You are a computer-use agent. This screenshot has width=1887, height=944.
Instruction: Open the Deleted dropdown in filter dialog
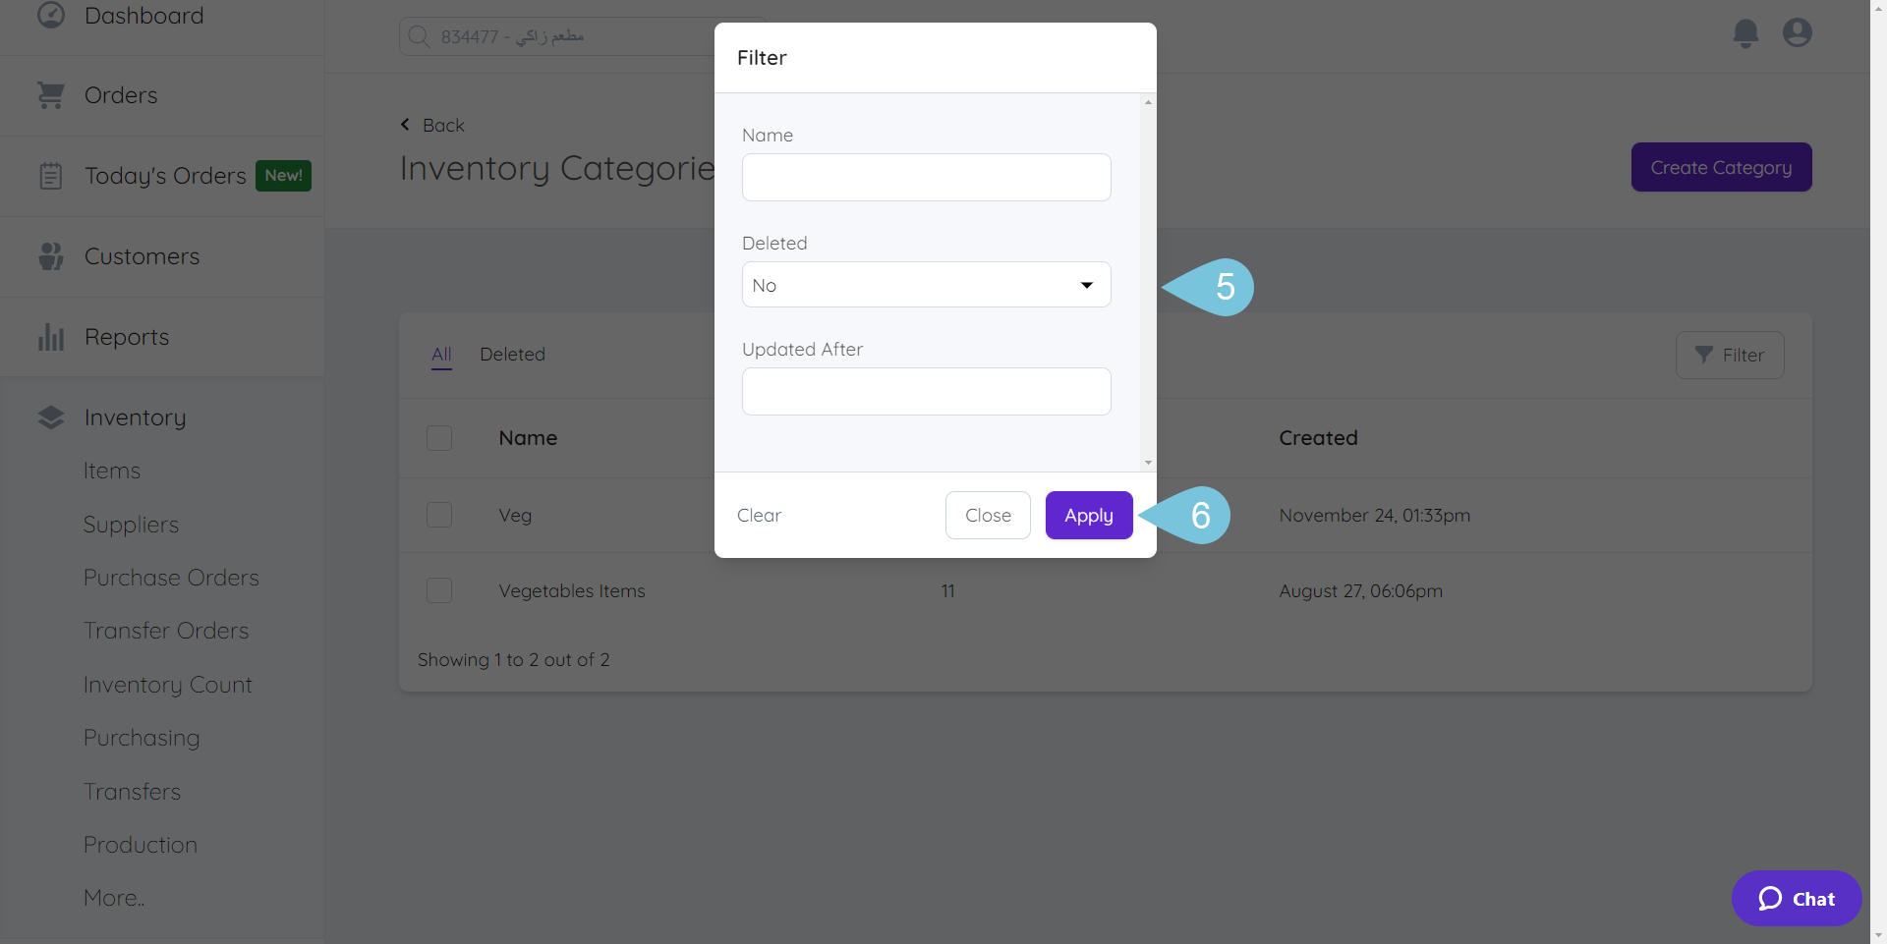coord(926,285)
